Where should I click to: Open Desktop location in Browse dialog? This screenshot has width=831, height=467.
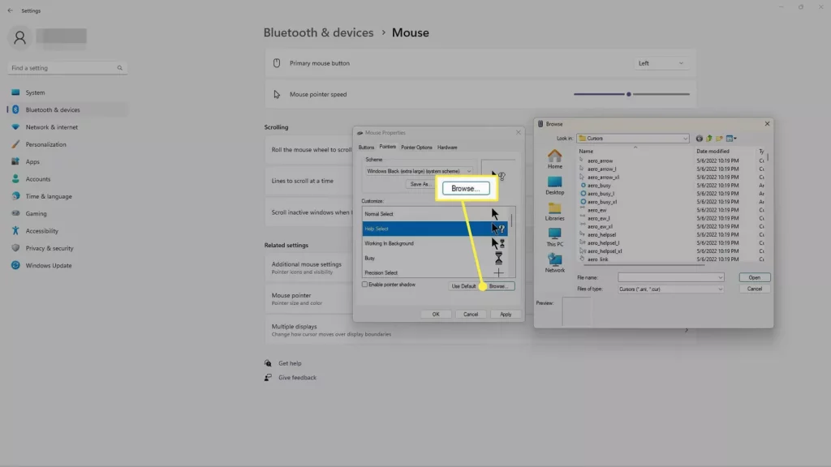554,186
